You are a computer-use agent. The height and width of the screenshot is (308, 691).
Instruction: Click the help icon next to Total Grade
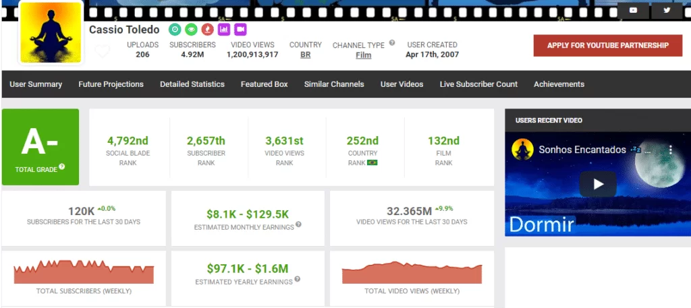click(x=62, y=166)
